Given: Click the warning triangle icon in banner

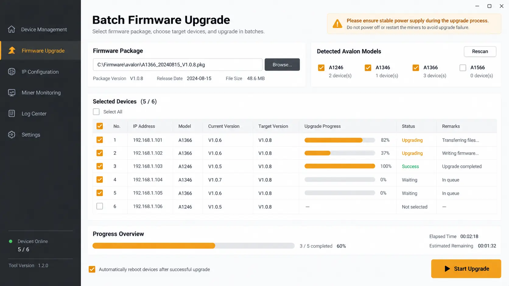Looking at the screenshot, I should click(x=337, y=24).
